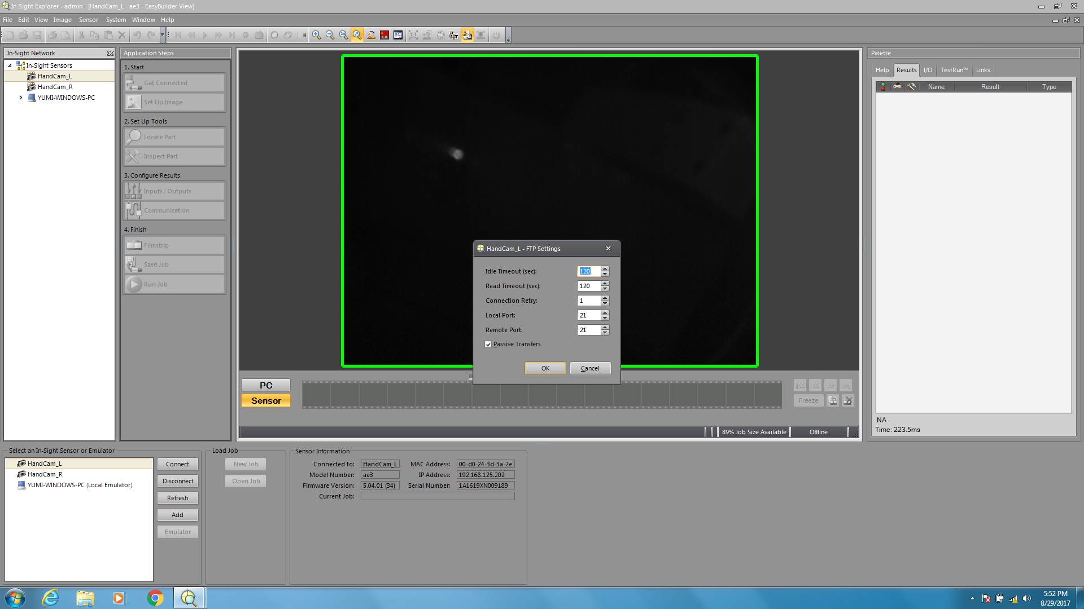Expand the YUMI-WINDOWS-PC tree node
This screenshot has width=1084, height=609.
[x=21, y=98]
